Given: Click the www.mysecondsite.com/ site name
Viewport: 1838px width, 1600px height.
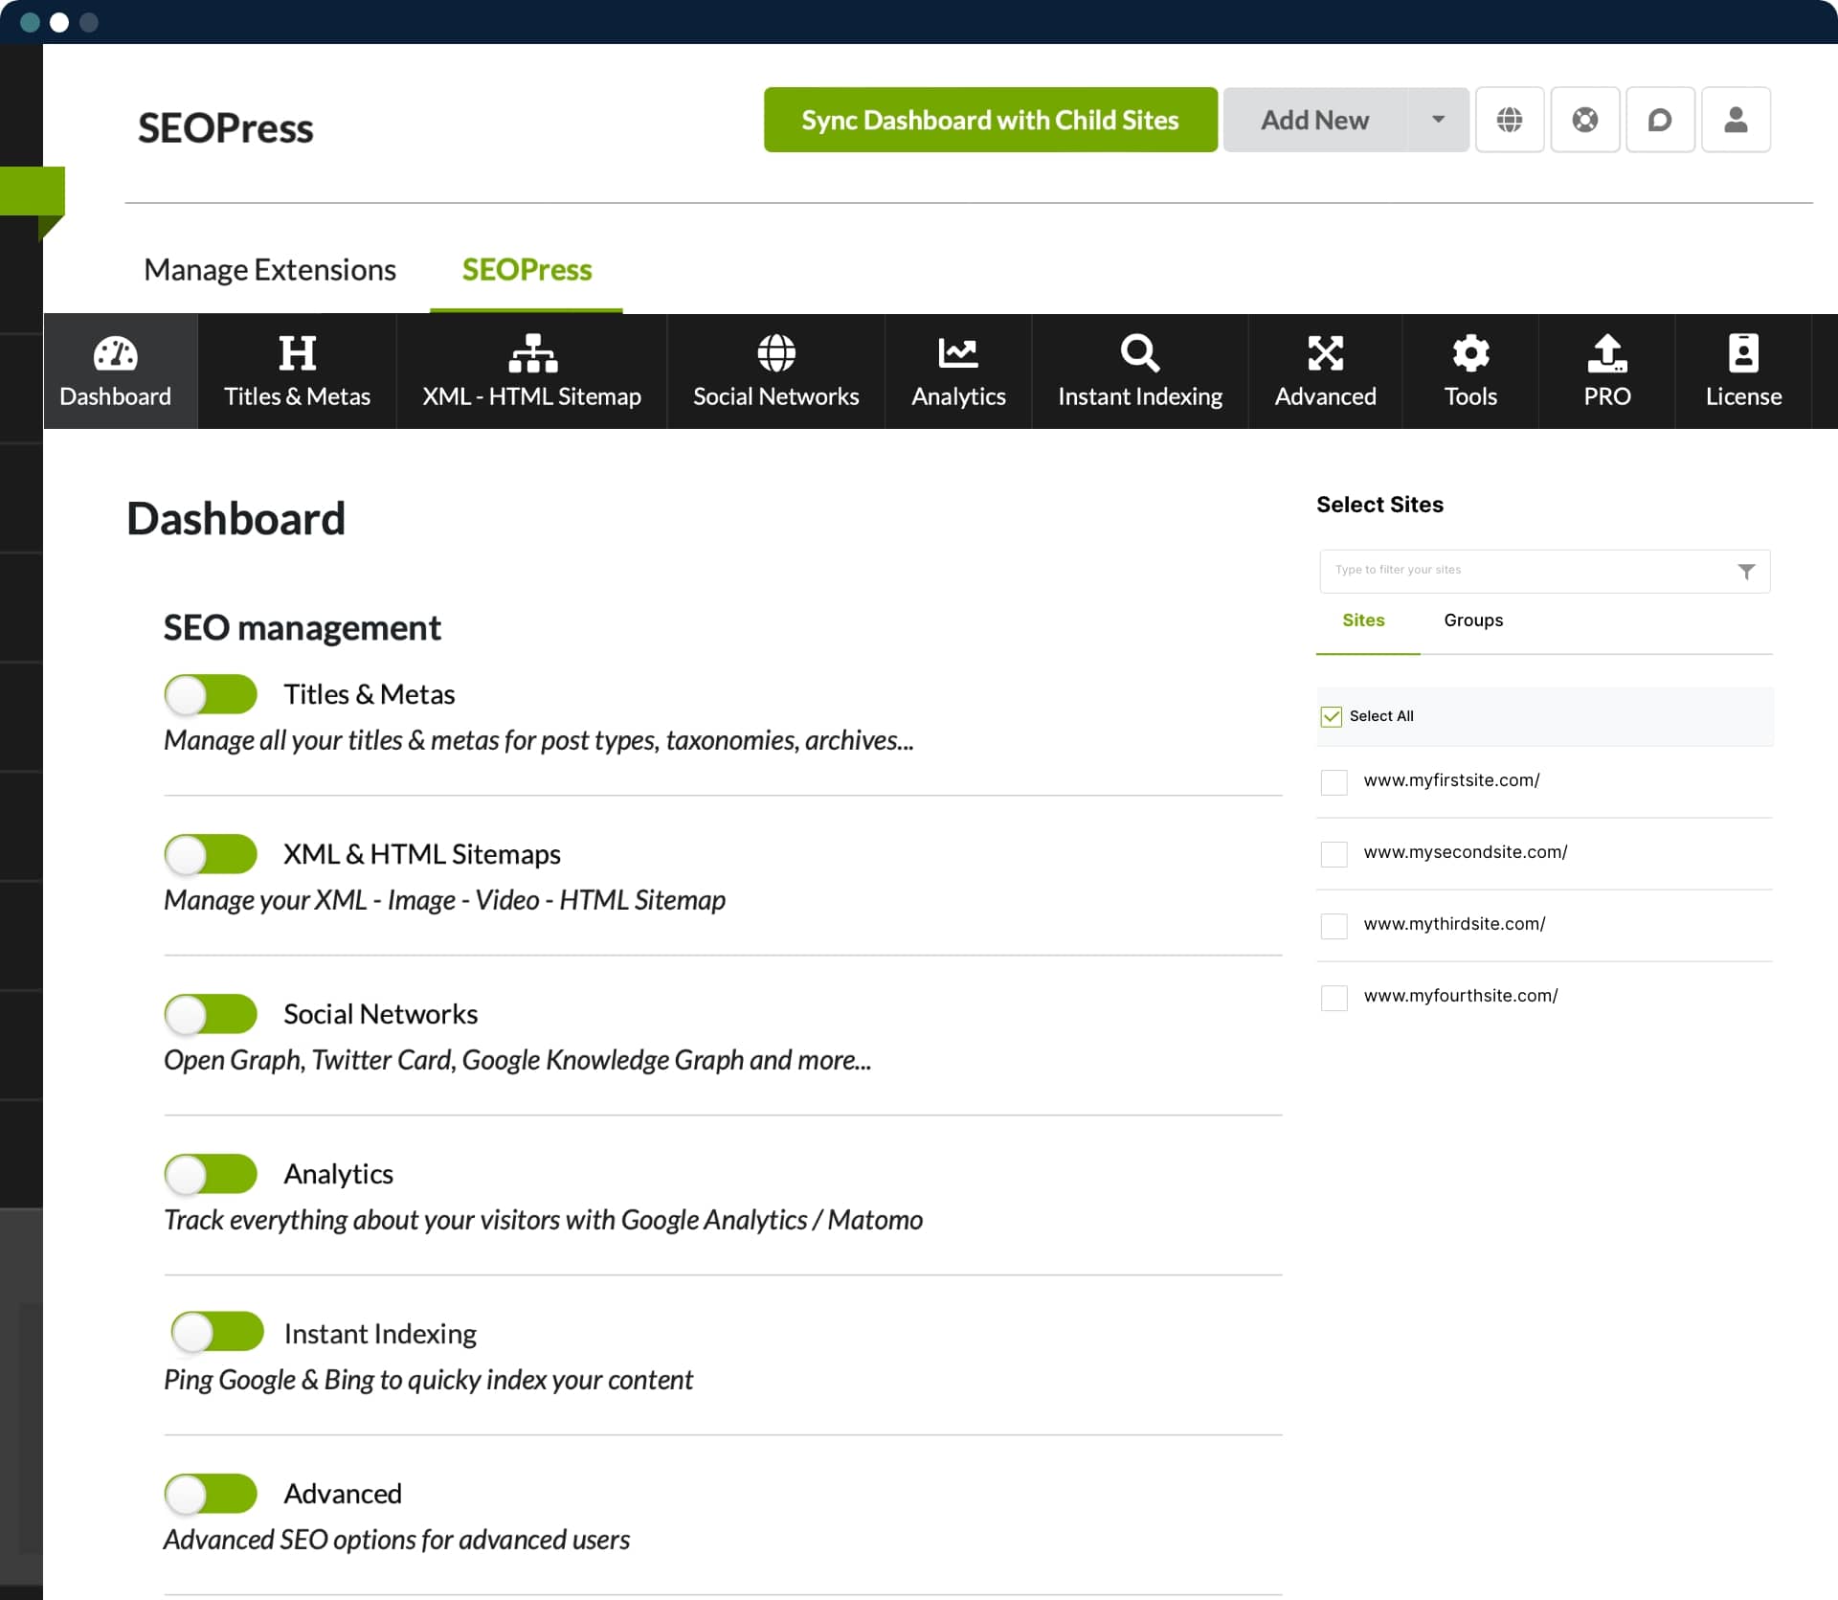Looking at the screenshot, I should pos(1466,852).
